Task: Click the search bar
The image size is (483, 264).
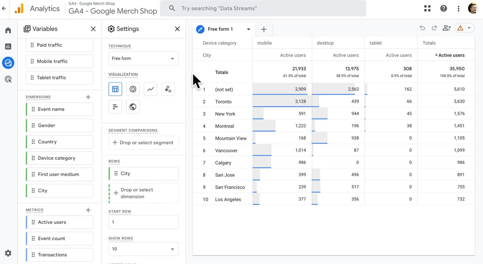Action: pos(263,8)
